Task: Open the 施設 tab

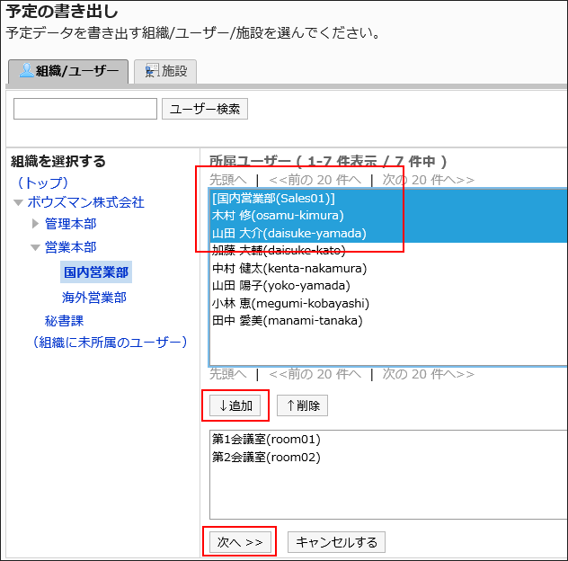Action: (x=165, y=71)
